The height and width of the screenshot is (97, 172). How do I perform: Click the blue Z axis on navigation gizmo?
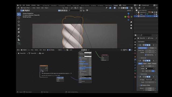[128, 13]
